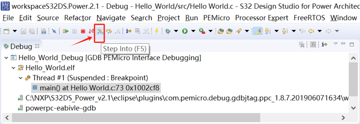Collapse the Thread #1 node
Viewport: 360px width, 124px height.
point(20,78)
